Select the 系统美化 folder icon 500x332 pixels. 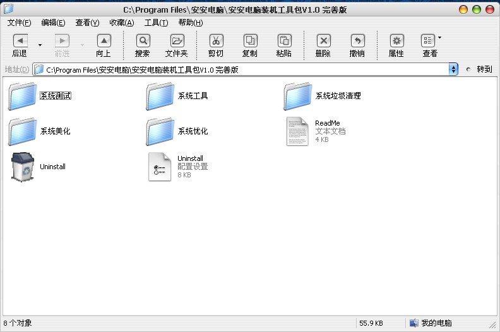click(22, 131)
